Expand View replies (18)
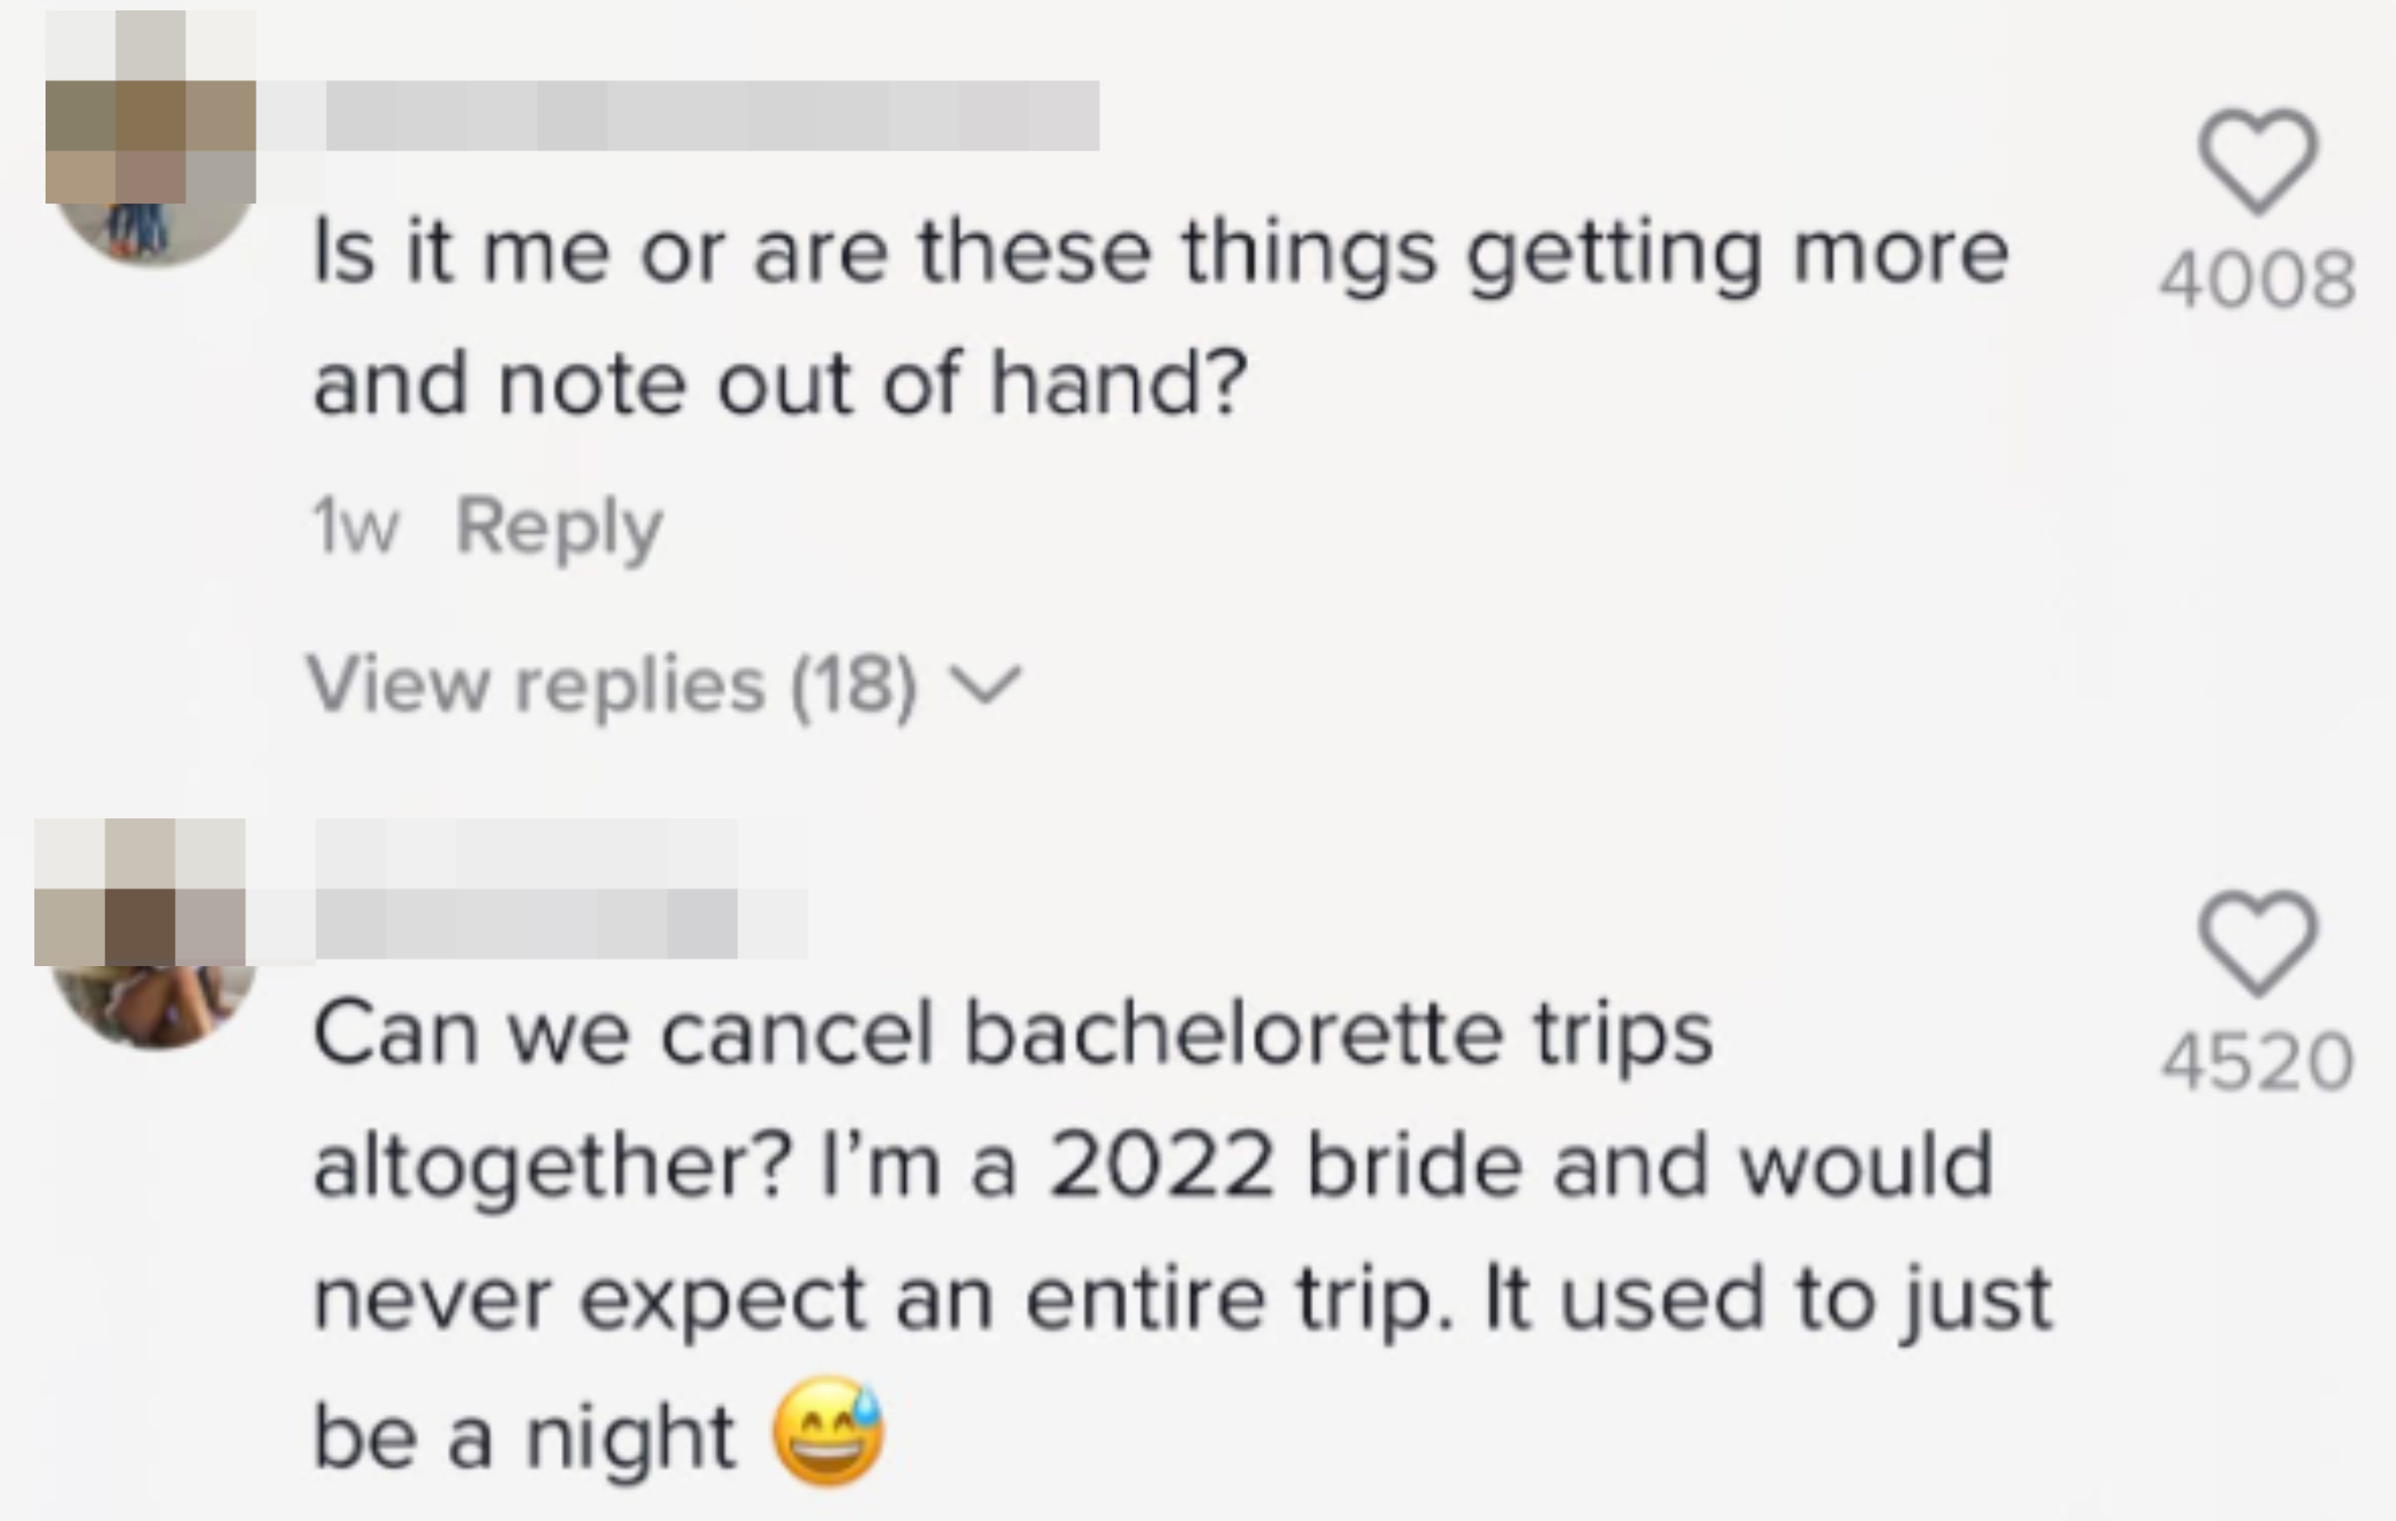Screen dimensions: 2396x1521 pos(664,684)
